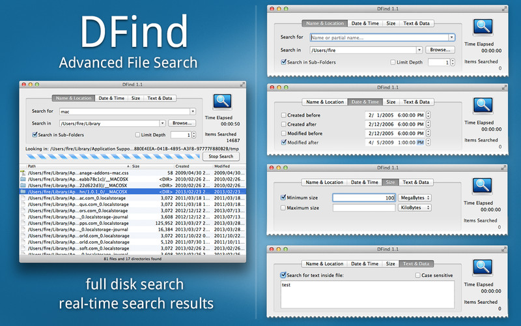
Task: Click the Limit Depth stepper in the /Users/fire window
Action: pos(453,62)
